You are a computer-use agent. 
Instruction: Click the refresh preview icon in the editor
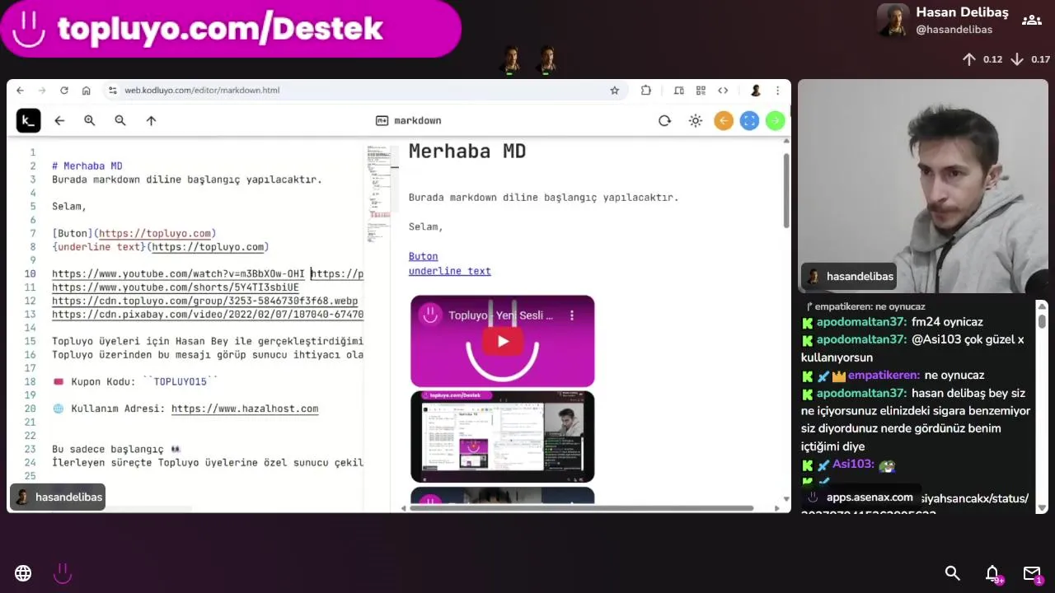pos(664,121)
